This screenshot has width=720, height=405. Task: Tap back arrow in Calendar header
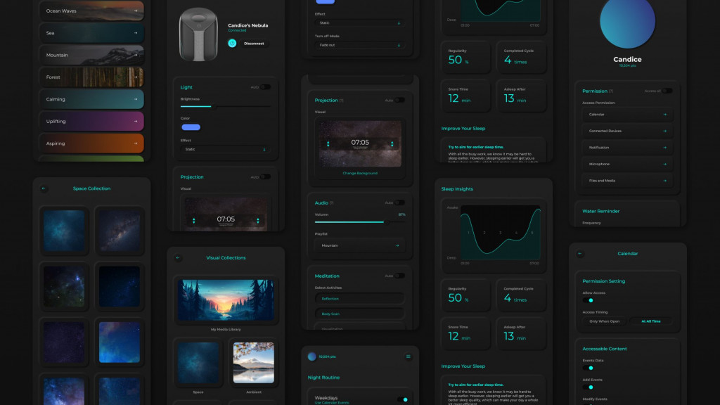point(580,254)
